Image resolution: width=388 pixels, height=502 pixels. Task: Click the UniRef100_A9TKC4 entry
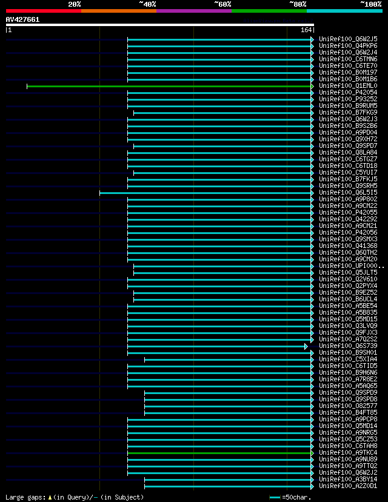[x=348, y=453]
